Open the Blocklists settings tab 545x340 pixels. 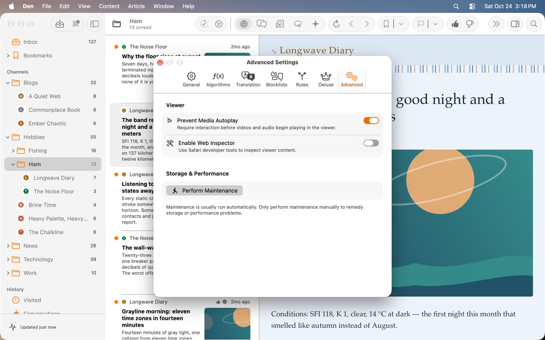tap(276, 79)
